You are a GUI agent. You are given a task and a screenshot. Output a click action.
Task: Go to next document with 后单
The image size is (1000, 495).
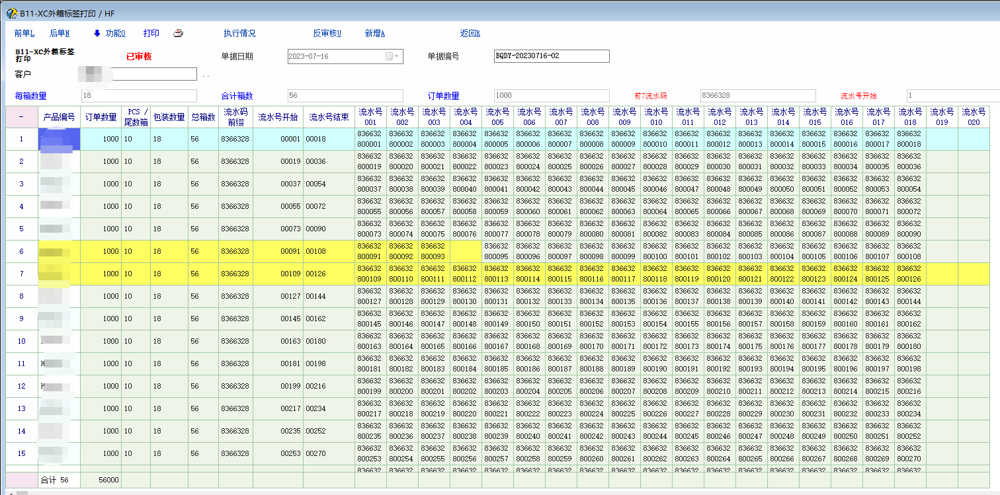point(60,34)
